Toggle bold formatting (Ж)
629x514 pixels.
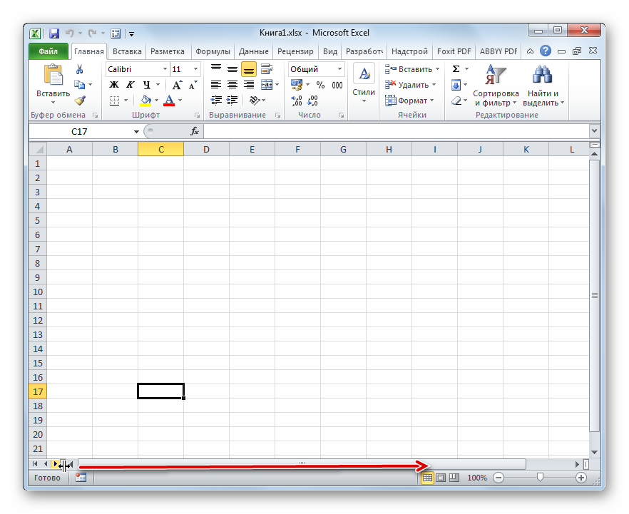[114, 85]
